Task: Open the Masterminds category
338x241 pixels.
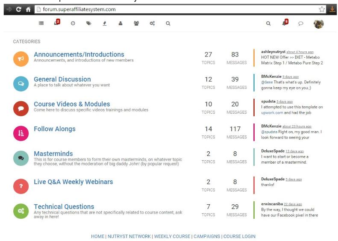Action: (x=53, y=153)
